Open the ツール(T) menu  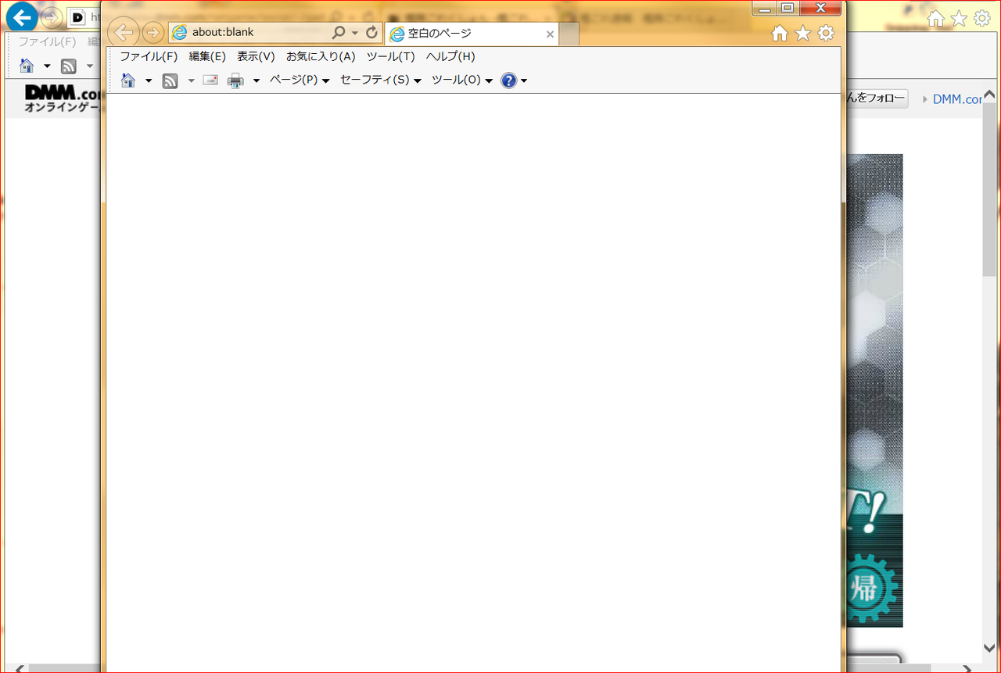pyautogui.click(x=390, y=56)
